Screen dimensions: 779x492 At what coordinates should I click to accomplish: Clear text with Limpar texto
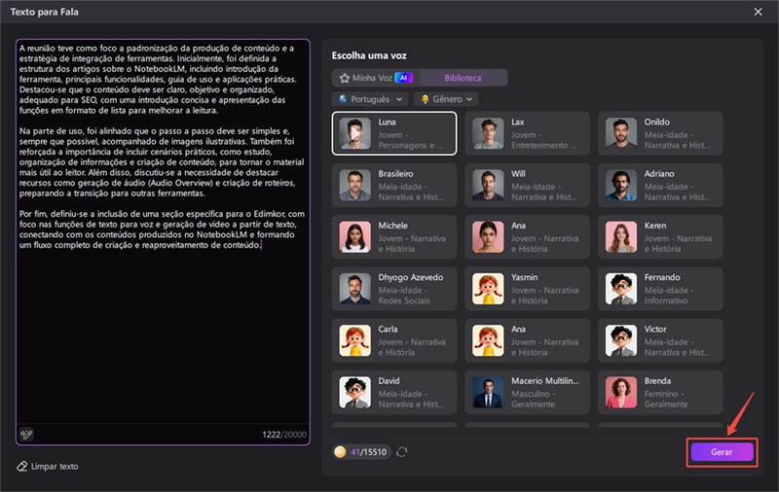(x=48, y=466)
